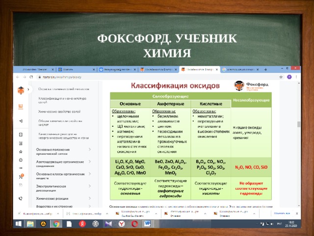Screen dimensions: 314x236
Task: Expand 'Основные положения органической химии' section
Action: pyautogui.click(x=89, y=149)
